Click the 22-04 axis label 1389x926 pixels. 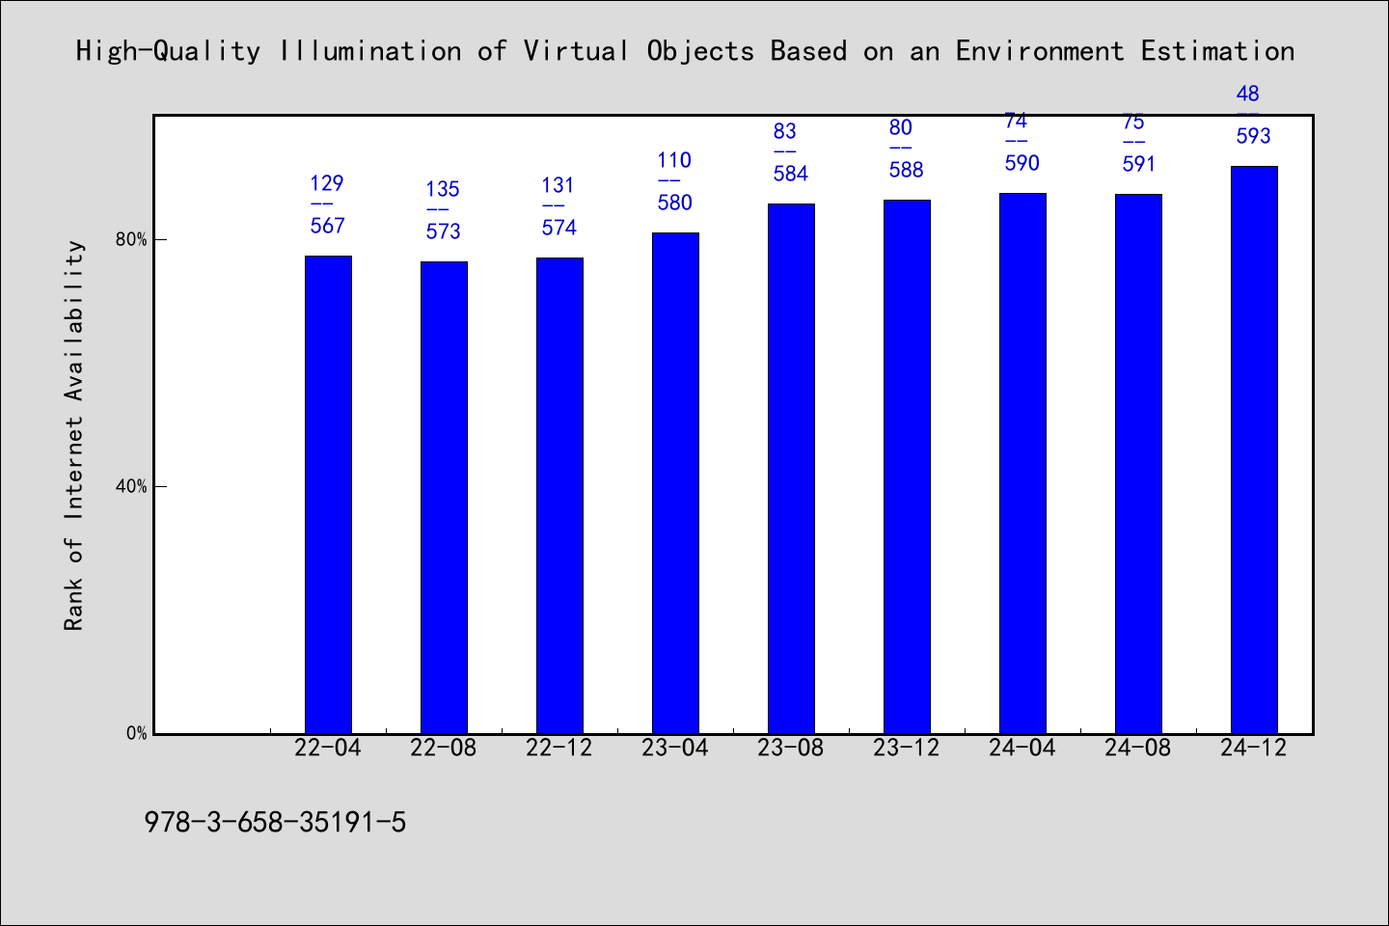[328, 749]
